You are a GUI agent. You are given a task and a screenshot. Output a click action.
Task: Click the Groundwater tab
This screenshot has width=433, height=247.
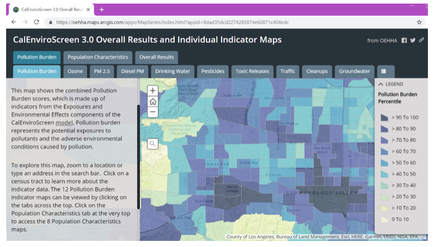click(355, 71)
